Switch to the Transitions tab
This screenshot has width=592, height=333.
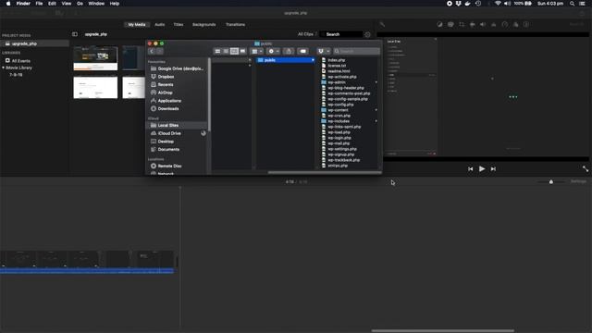click(x=235, y=25)
